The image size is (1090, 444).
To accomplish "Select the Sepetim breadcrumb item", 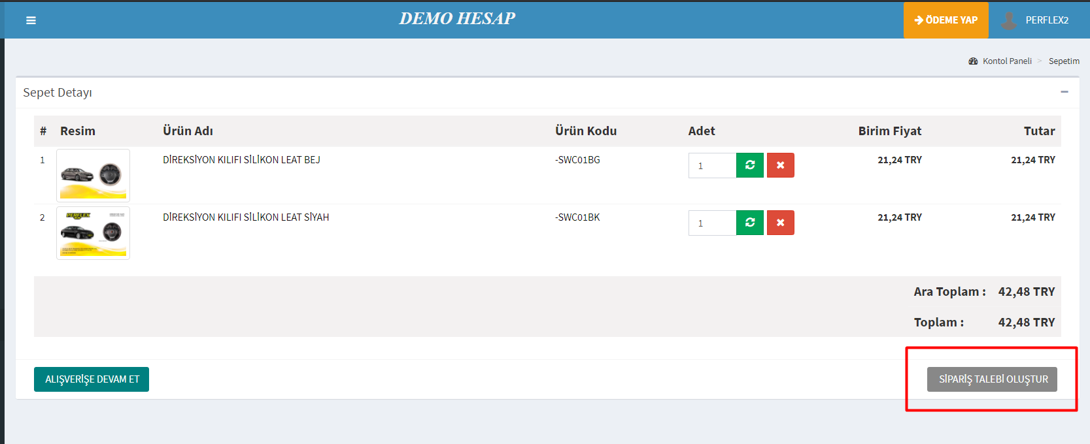I will pos(1064,61).
